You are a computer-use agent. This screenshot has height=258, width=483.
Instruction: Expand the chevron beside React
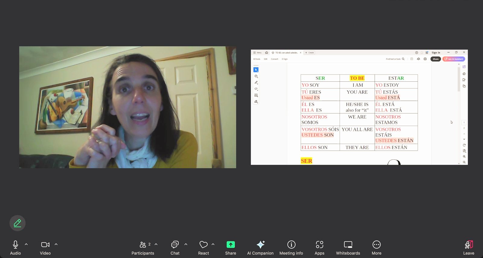(x=213, y=244)
